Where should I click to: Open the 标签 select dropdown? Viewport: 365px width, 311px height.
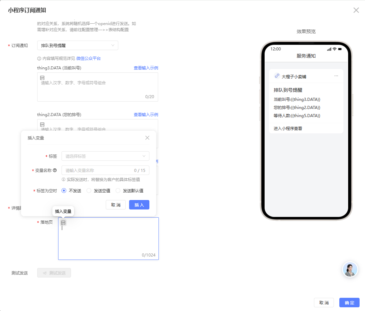pyautogui.click(x=105, y=156)
